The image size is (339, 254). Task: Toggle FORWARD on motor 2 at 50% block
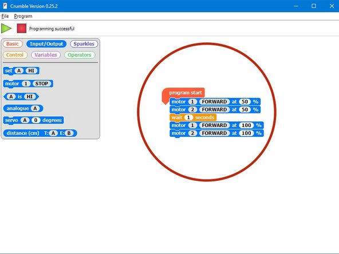tap(214, 109)
